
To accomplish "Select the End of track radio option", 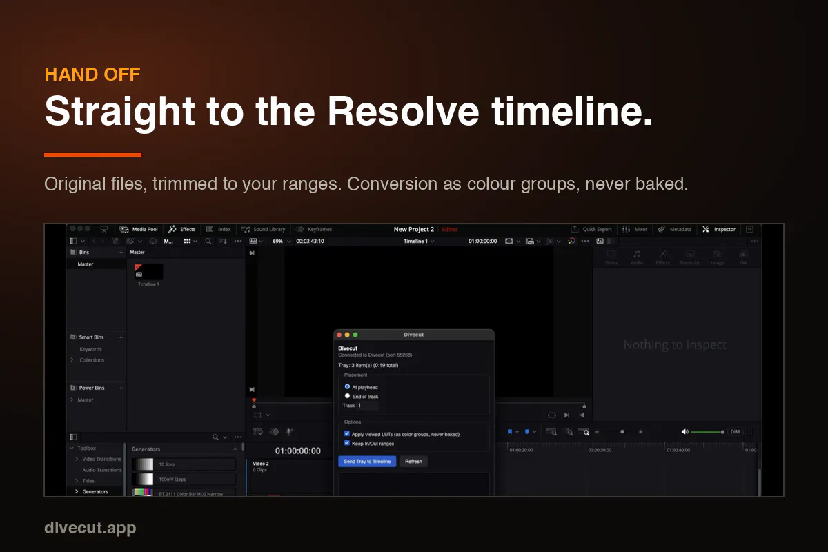I will tap(347, 396).
